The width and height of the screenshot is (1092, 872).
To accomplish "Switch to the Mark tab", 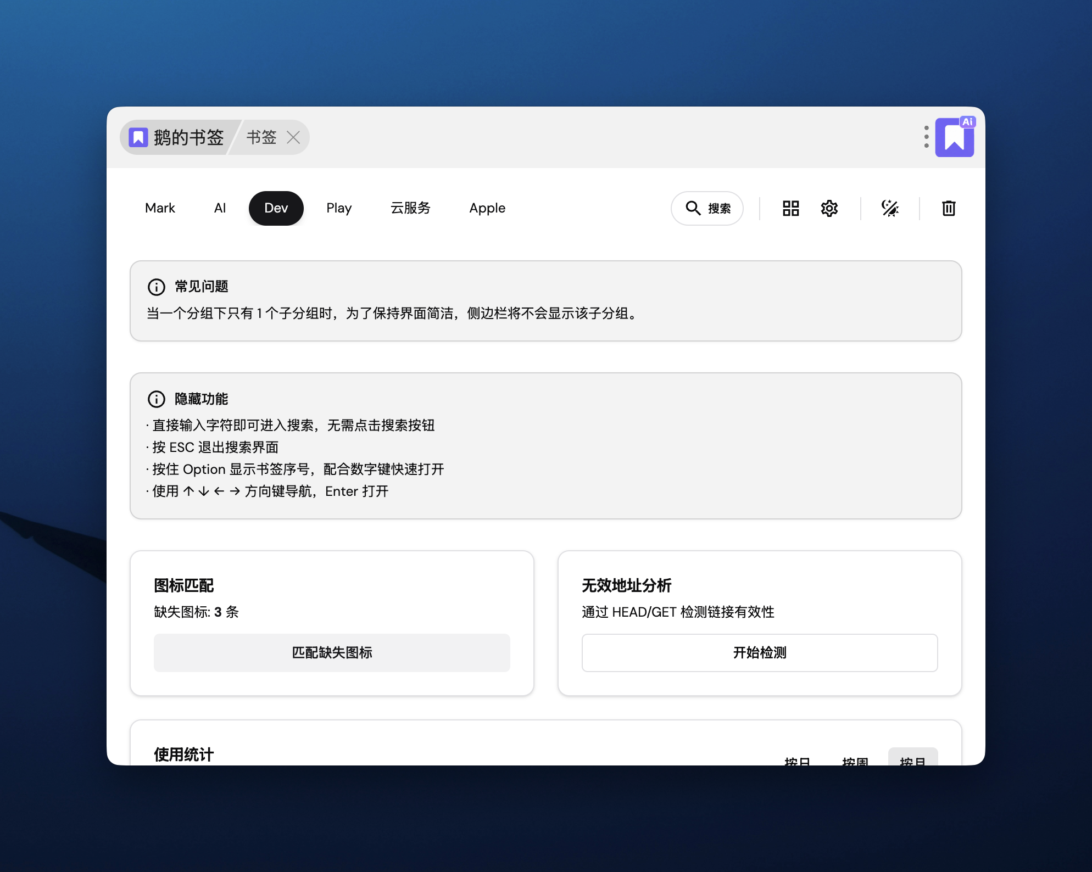I will (x=160, y=208).
